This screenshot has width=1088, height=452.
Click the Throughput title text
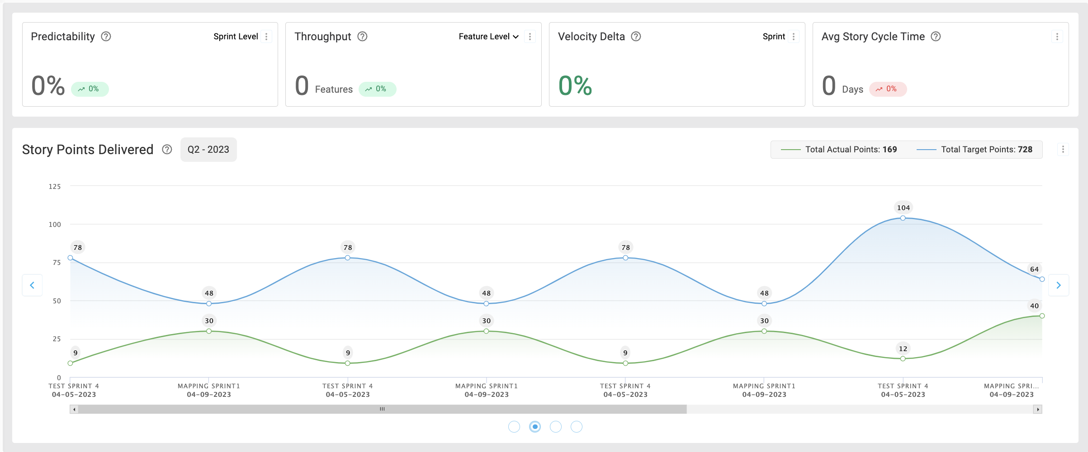click(322, 37)
